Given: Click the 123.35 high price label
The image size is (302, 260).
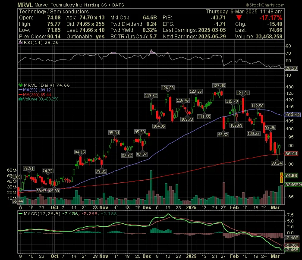Looking at the screenshot, I should (196, 91).
